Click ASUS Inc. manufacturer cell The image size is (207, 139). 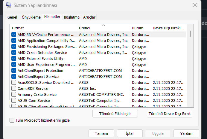pos(87,88)
